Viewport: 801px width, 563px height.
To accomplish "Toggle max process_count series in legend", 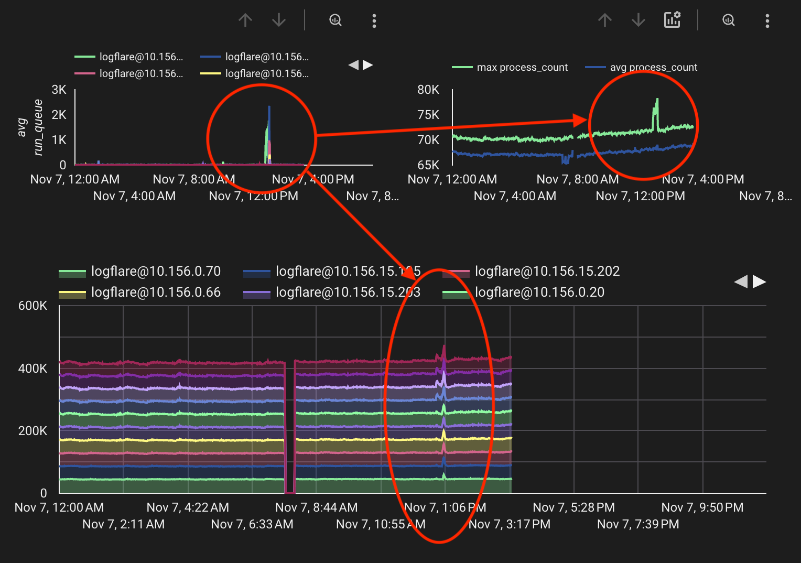I will (522, 68).
